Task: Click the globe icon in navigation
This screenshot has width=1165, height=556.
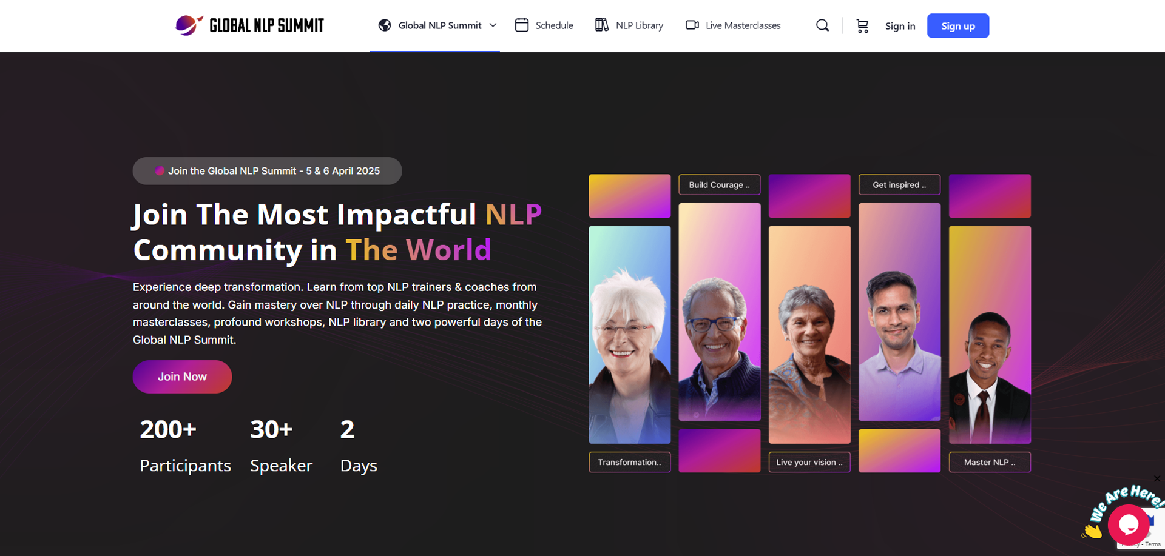Action: (385, 25)
